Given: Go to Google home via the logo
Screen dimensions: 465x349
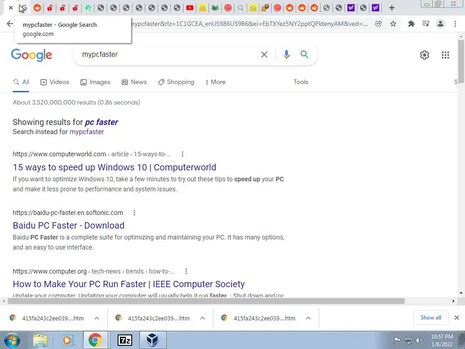Looking at the screenshot, I should [32, 55].
